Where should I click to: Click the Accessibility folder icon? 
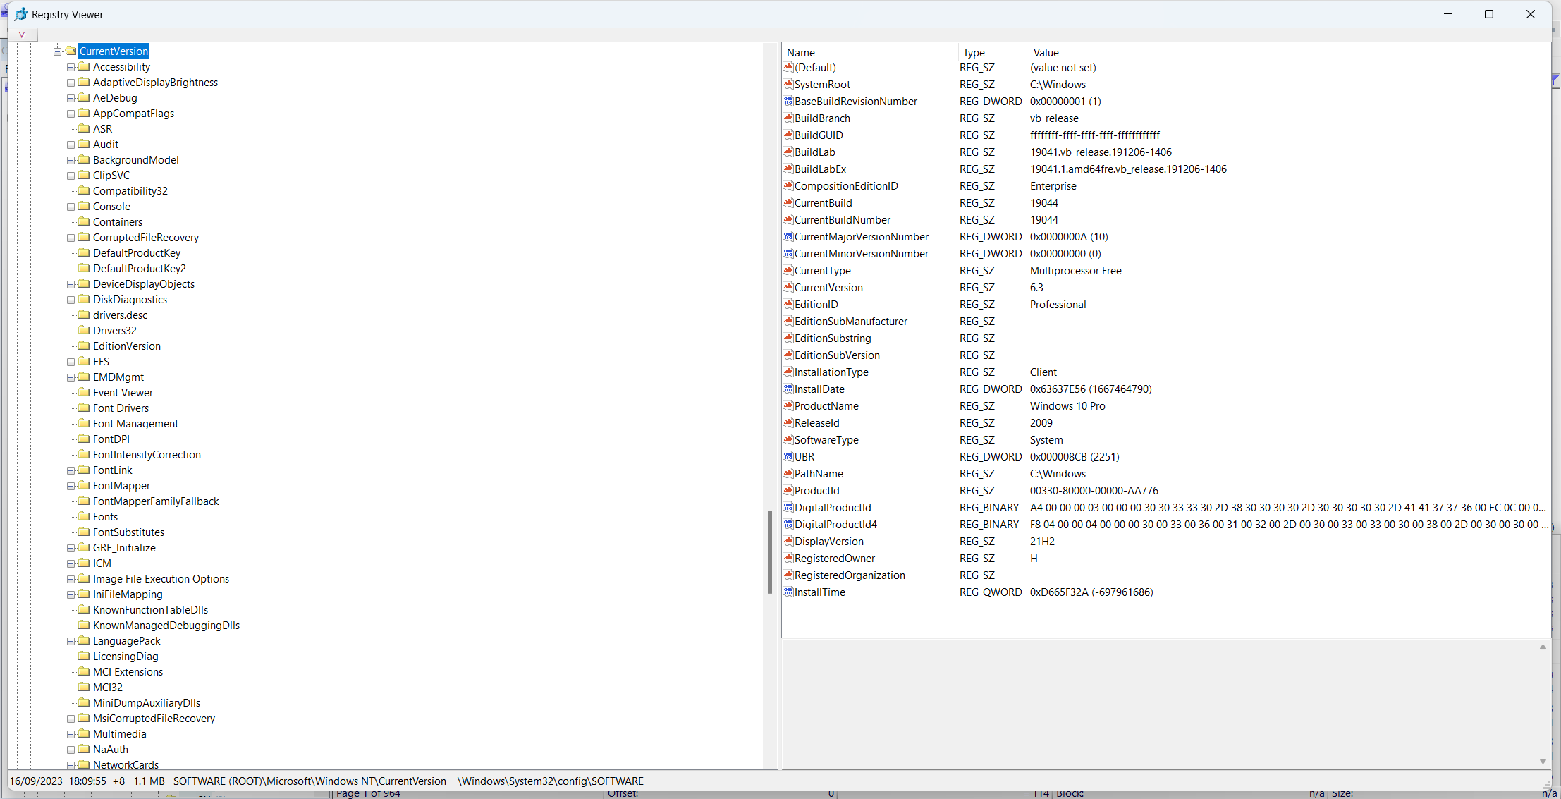[84, 66]
